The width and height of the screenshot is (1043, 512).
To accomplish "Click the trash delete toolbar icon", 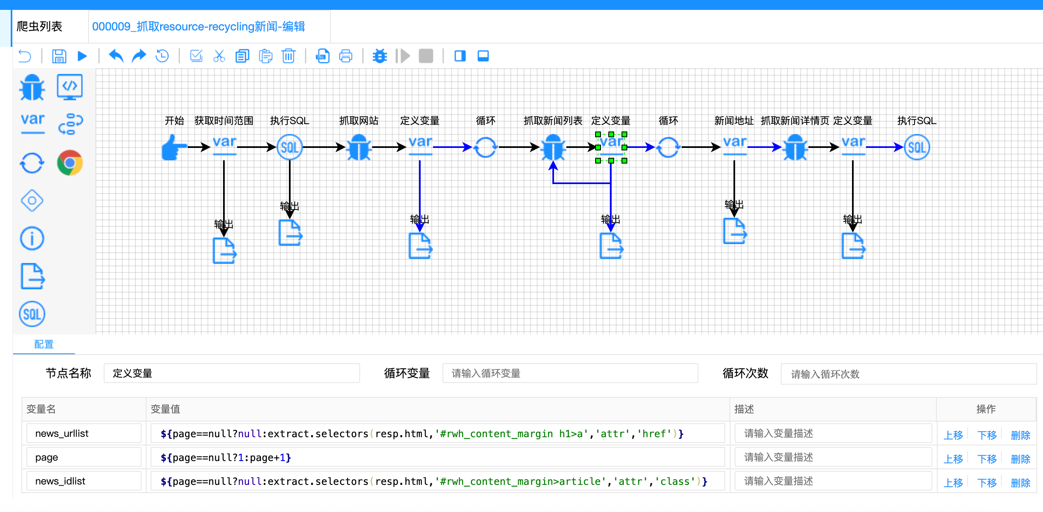I will [289, 56].
